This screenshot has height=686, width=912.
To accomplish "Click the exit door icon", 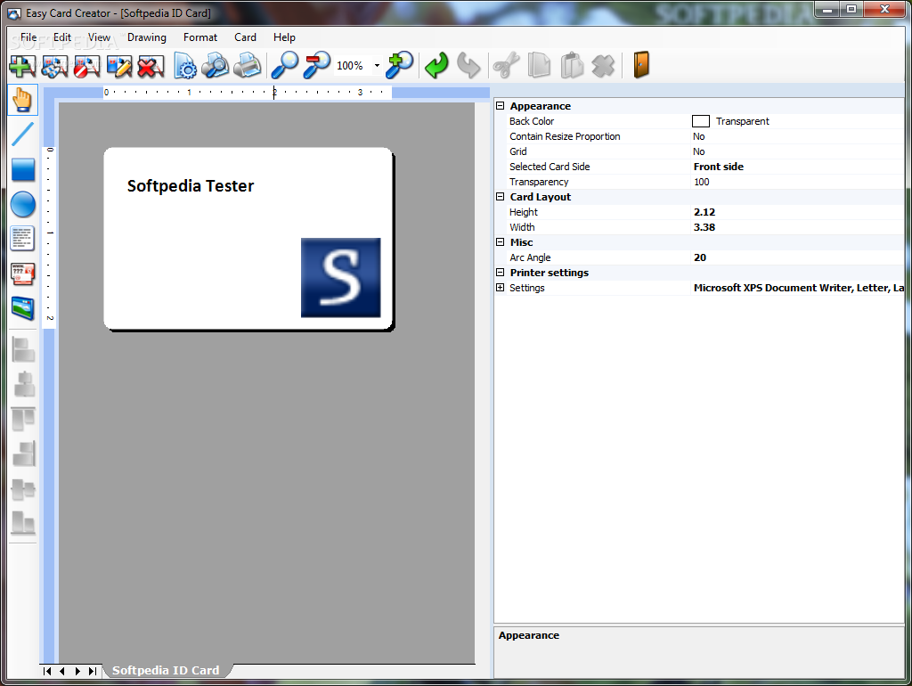I will click(x=641, y=64).
